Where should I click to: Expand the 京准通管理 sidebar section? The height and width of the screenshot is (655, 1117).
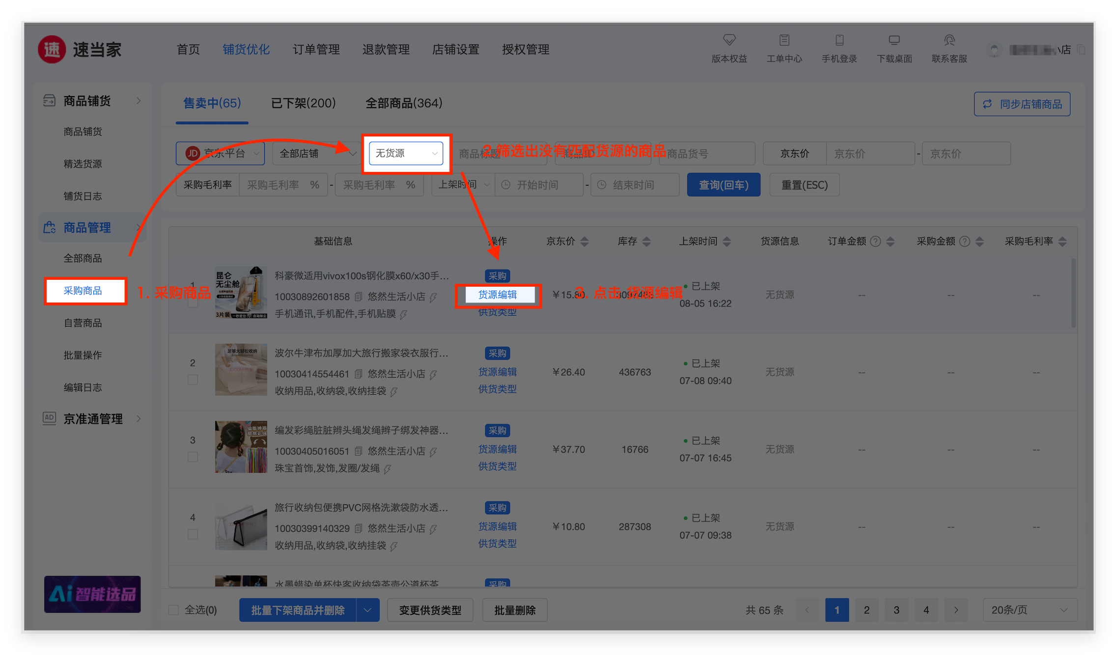click(x=92, y=419)
